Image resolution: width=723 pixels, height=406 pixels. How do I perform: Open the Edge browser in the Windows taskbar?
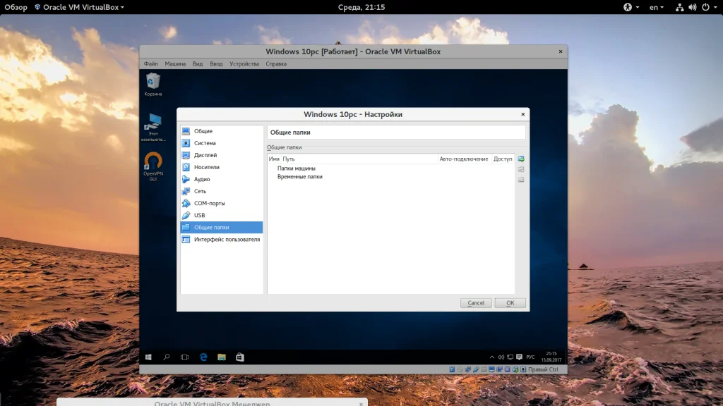203,357
